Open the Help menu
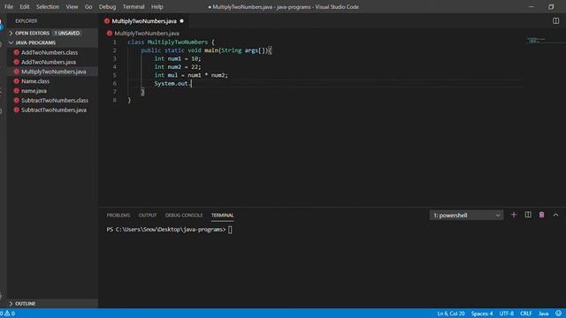Viewport: 566px width, 318px height. [157, 6]
